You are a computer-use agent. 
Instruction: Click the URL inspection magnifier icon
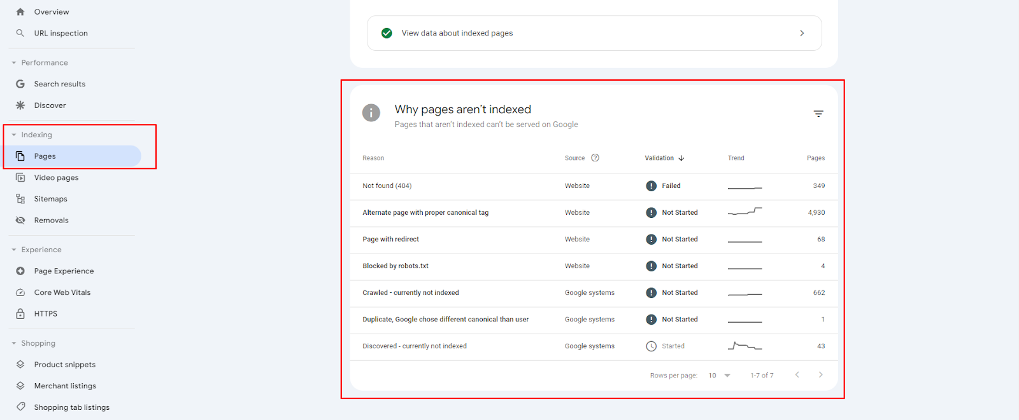[x=20, y=33]
